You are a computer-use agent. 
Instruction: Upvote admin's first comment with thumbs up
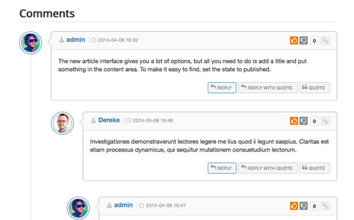click(294, 40)
